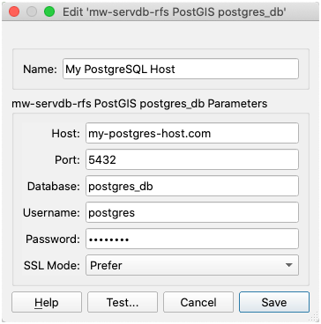This screenshot has height=324, width=321.
Task: Click the Host field with my-postgres-host.com
Action: (x=192, y=133)
